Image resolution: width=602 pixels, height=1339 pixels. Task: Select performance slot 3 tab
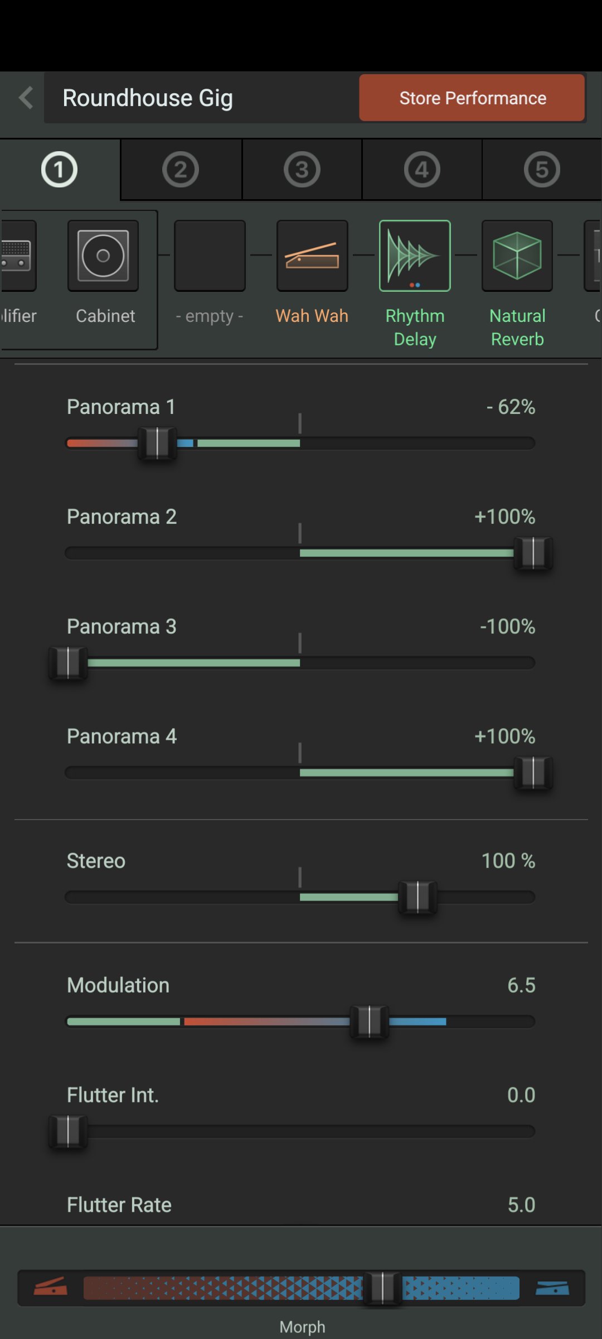pyautogui.click(x=302, y=170)
